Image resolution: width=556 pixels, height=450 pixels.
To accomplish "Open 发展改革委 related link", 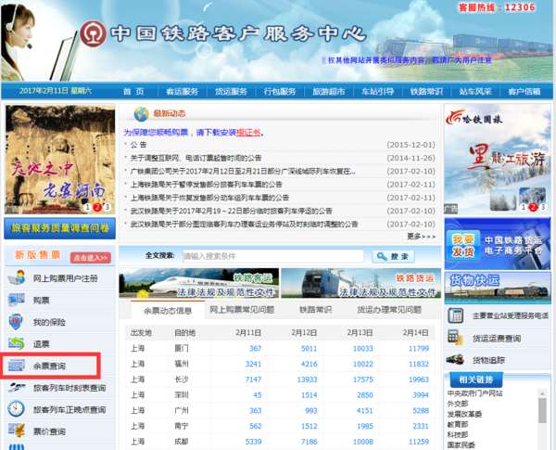I will coord(464,414).
